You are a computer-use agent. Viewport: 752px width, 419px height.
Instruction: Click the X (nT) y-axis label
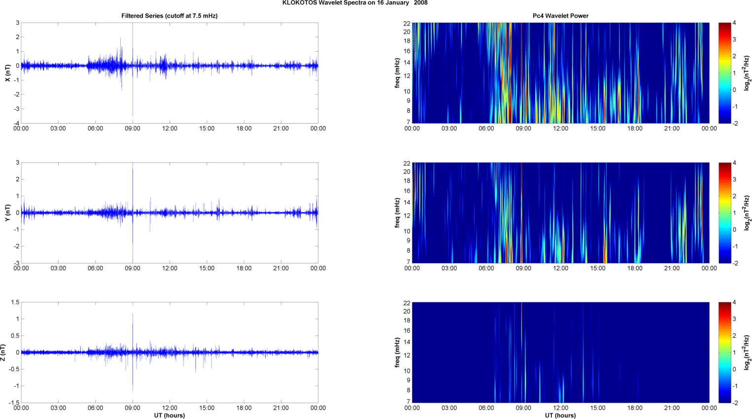pos(7,73)
